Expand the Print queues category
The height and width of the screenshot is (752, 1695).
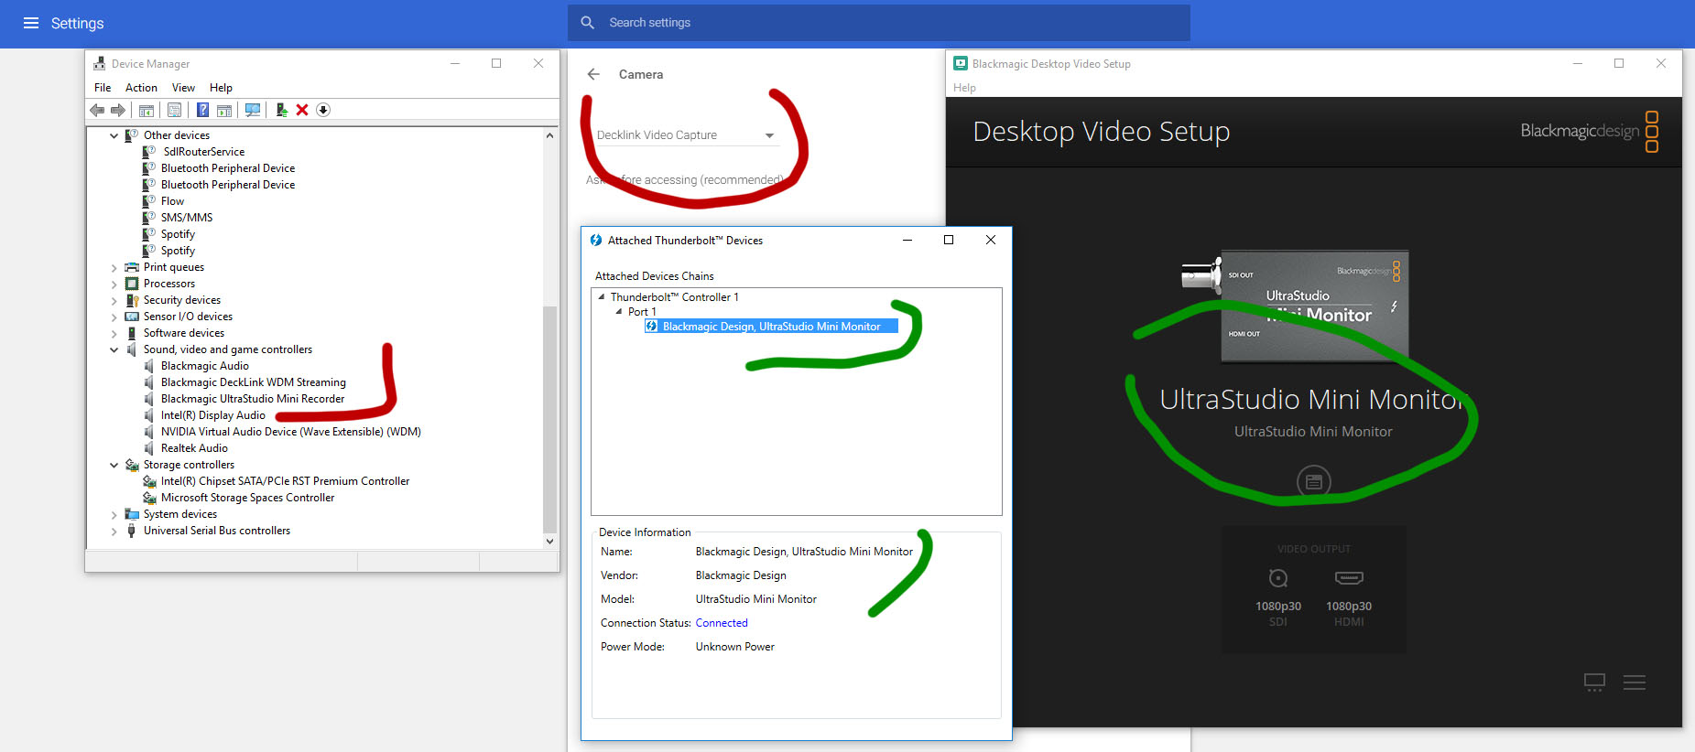tap(114, 268)
